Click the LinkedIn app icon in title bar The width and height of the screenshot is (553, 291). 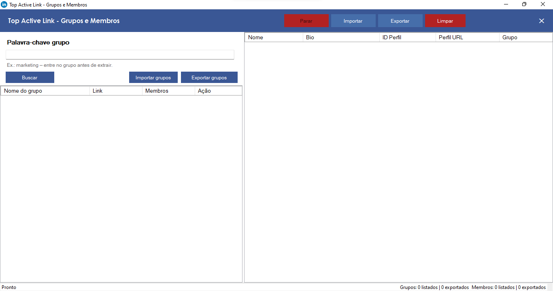coord(4,4)
